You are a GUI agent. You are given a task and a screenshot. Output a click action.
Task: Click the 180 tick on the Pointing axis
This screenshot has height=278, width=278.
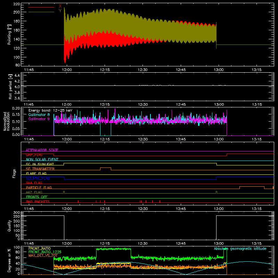[x=17, y=21]
